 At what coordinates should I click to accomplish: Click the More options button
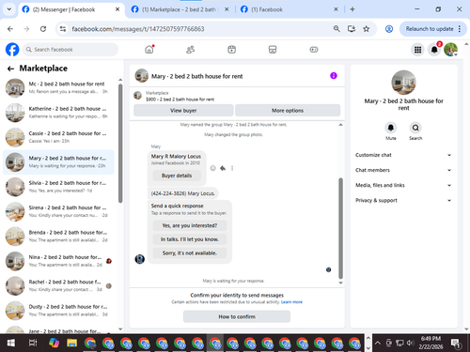tap(288, 111)
